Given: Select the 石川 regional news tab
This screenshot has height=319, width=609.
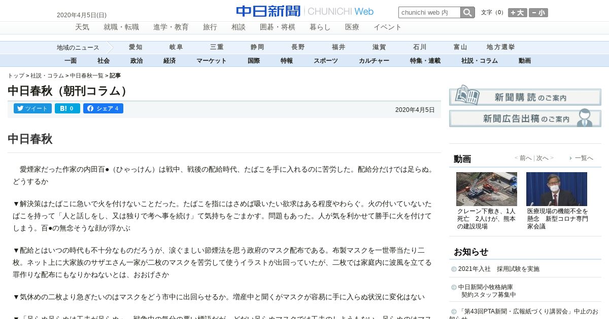Looking at the screenshot, I should tap(420, 47).
